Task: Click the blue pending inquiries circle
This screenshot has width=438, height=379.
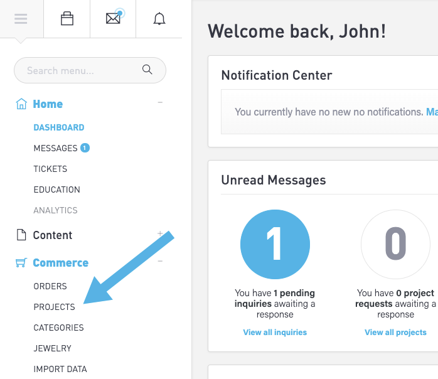Action: (275, 244)
